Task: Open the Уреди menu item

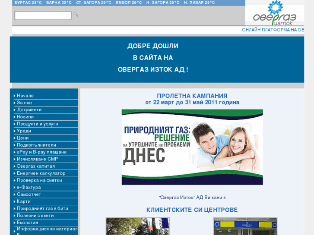Action: (24, 131)
